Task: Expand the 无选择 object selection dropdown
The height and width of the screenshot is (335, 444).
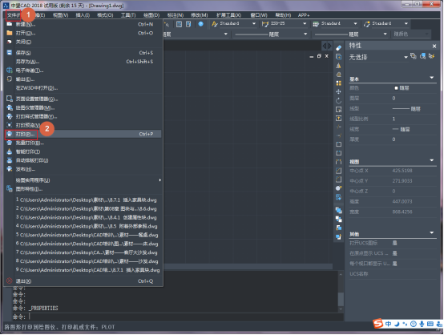Action: [406, 58]
